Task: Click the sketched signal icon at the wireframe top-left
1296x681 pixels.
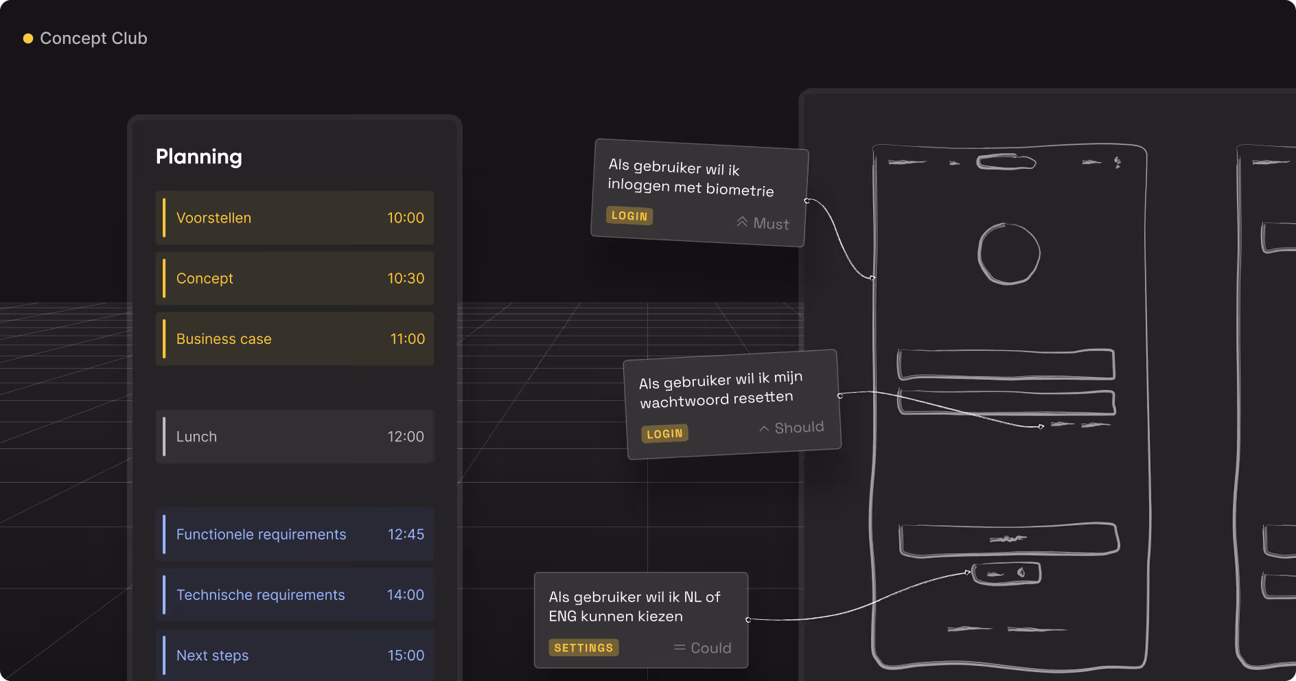Action: tap(906, 161)
